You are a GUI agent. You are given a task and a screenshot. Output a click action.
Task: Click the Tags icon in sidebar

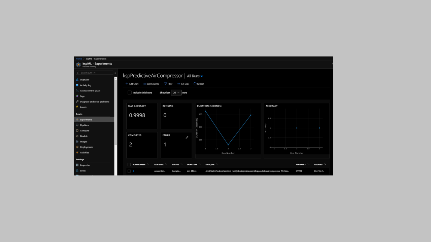(77, 96)
